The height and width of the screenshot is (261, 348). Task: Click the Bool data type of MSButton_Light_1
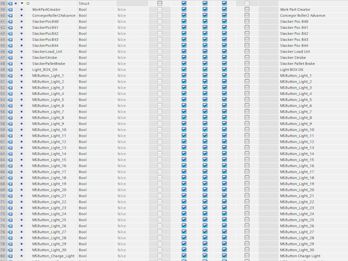pyautogui.click(x=83, y=76)
